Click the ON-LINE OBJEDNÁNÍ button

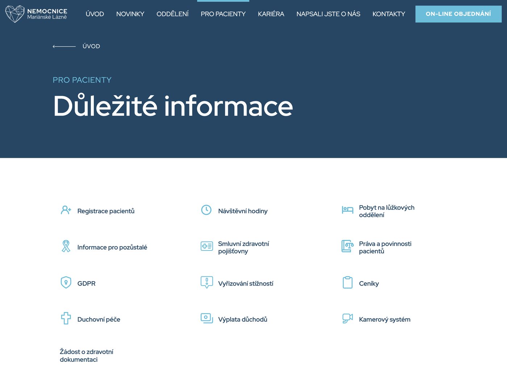tap(458, 14)
